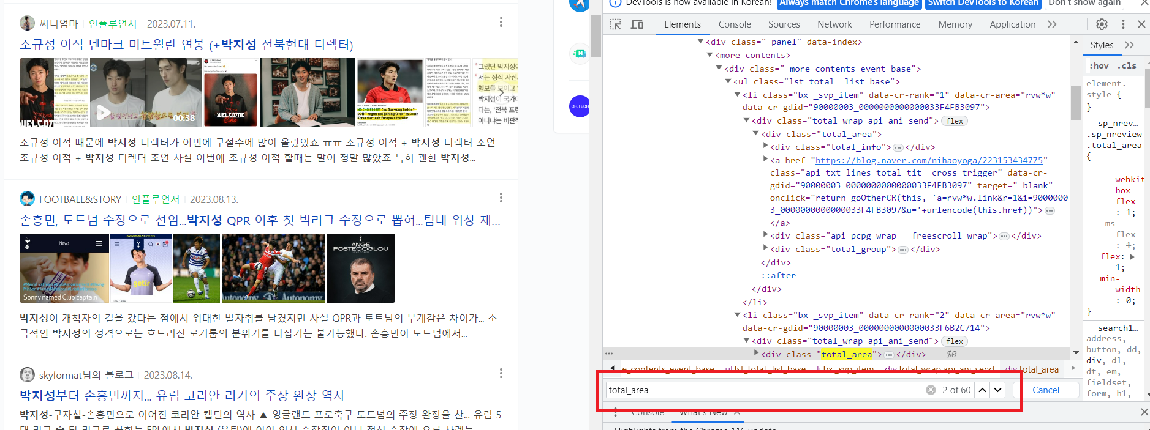Open the 손흥민, 토트넘 주장으로 선임 post title
This screenshot has height=430, width=1150.
pyautogui.click(x=260, y=220)
